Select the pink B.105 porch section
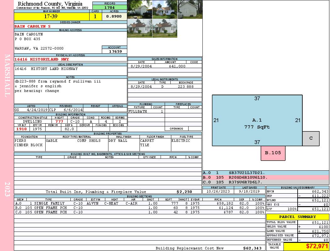 point(273,153)
